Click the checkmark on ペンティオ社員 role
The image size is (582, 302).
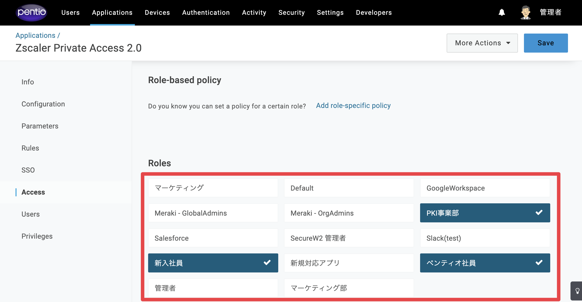tap(539, 263)
